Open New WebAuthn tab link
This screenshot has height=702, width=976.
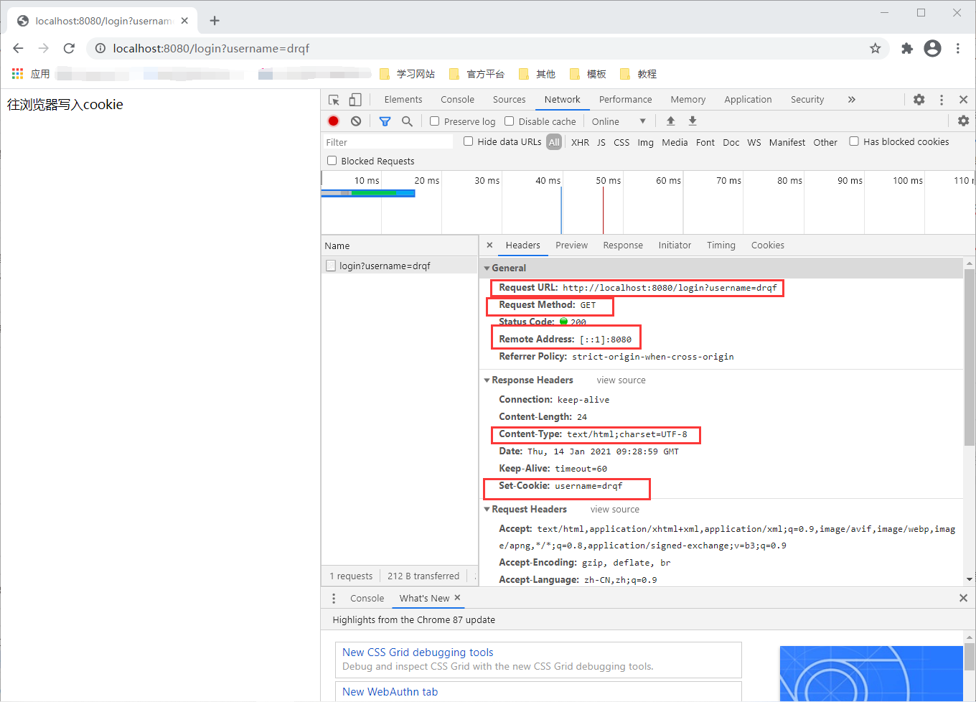tap(390, 691)
